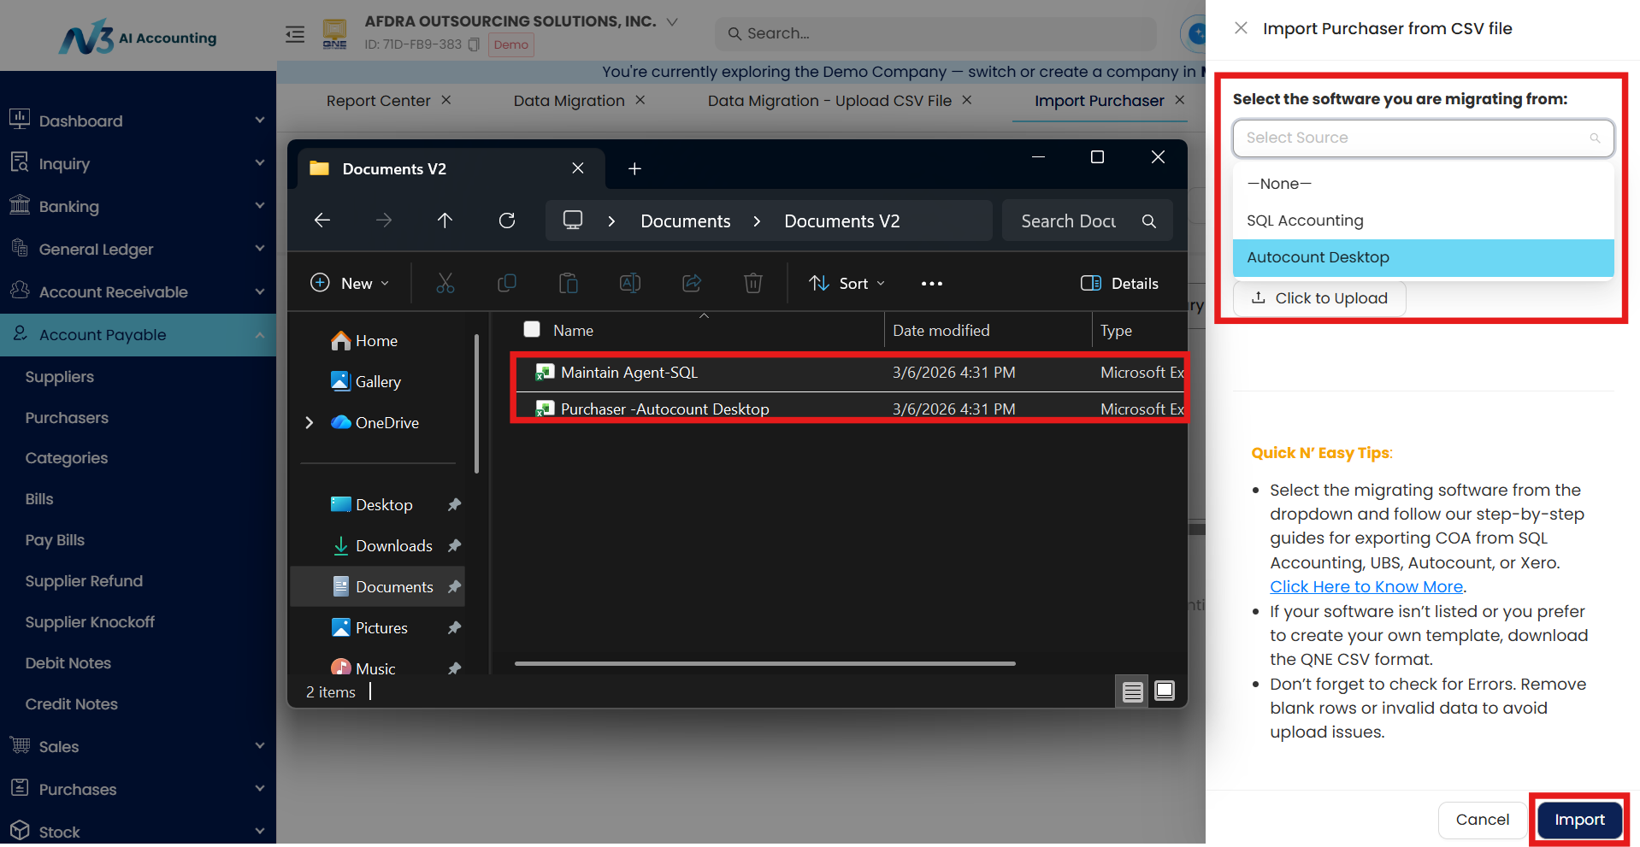The image size is (1640, 847).
Task: Click the Delete trash icon in Explorer
Action: point(753,283)
